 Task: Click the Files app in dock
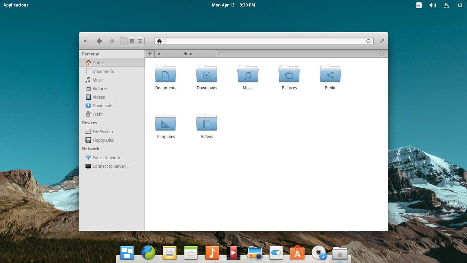[x=340, y=253]
